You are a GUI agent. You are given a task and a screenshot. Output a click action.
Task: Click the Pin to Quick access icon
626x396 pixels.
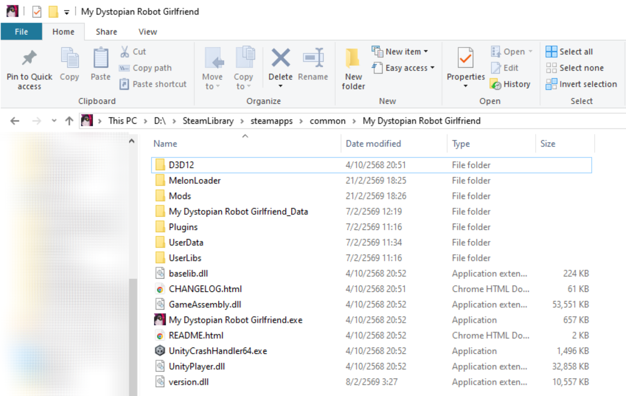pos(29,58)
